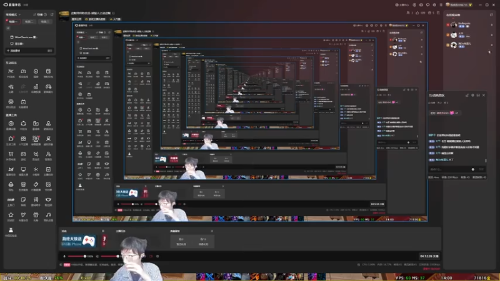
Task: Mute the speaker icon in bottom bar
Action: coord(97,257)
